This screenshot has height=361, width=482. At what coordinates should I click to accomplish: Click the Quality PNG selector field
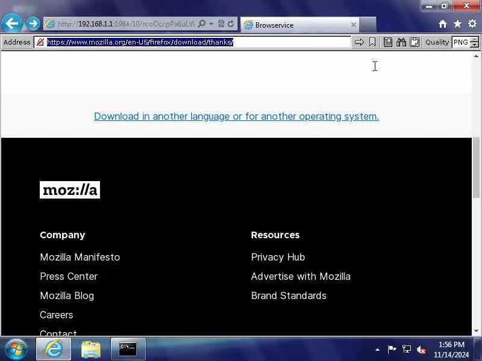(461, 42)
